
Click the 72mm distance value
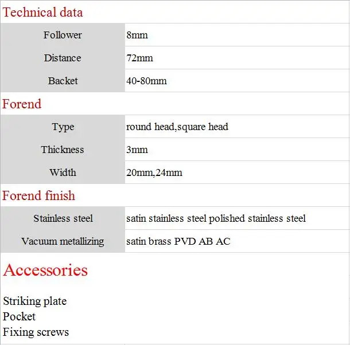click(x=139, y=58)
